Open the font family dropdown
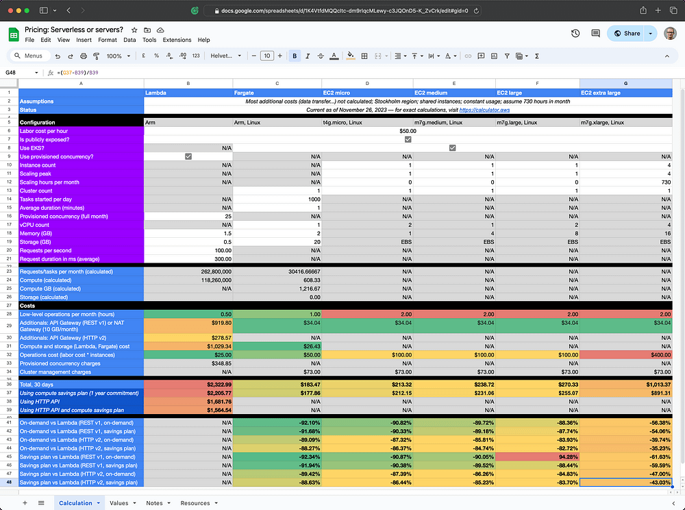685x510 pixels. click(225, 56)
